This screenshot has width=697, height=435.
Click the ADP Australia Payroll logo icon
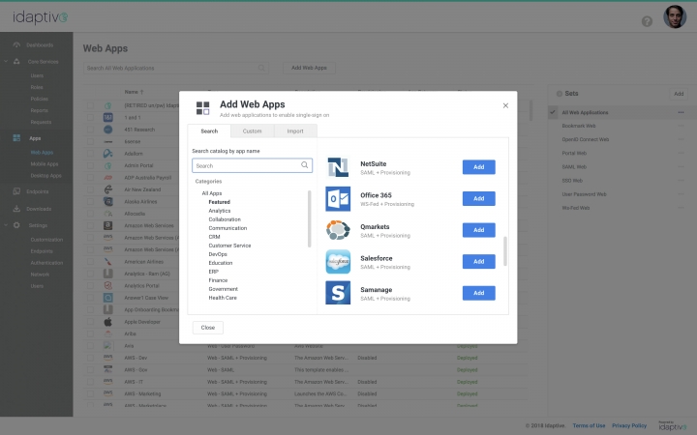(108, 178)
